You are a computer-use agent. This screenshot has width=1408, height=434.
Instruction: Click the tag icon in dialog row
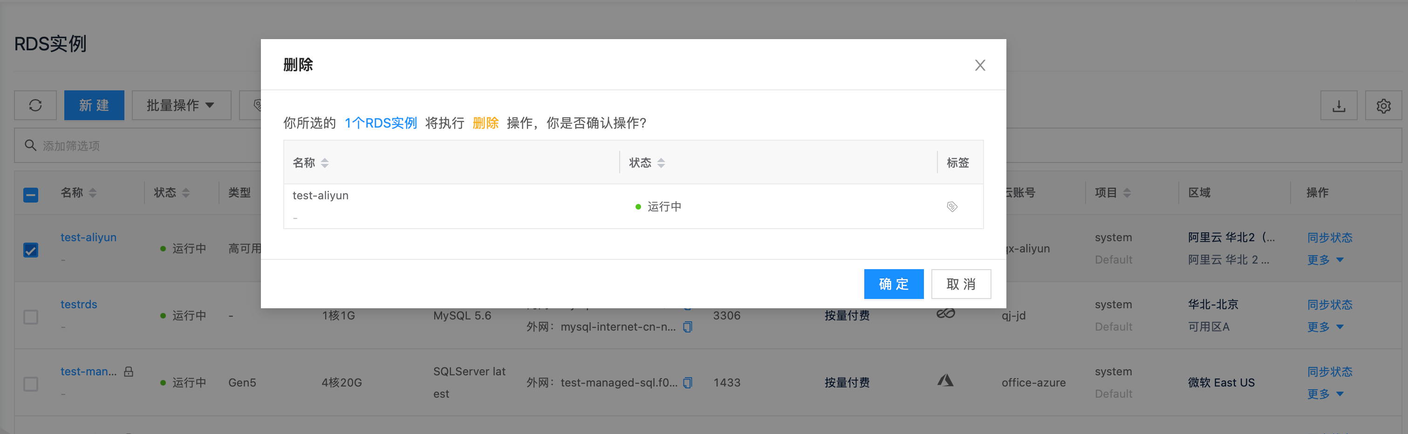tap(951, 207)
